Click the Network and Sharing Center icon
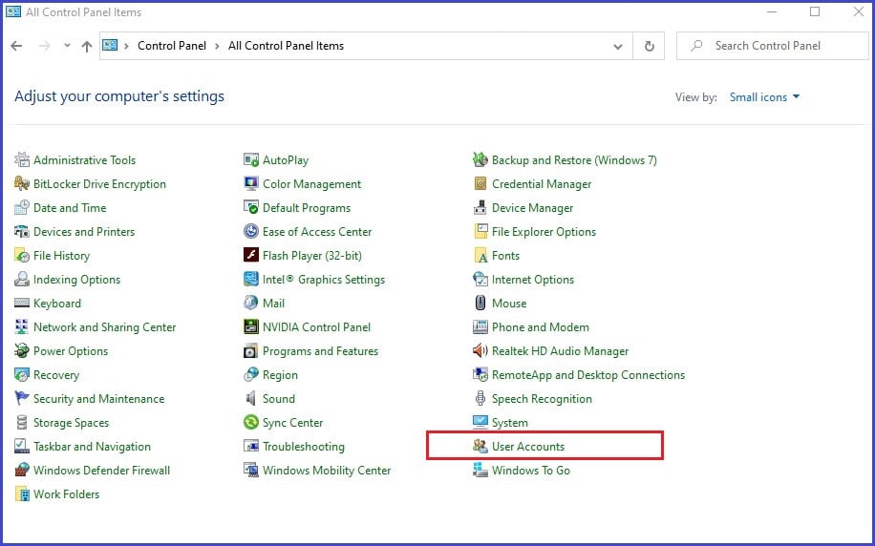875x546 pixels. pos(22,327)
